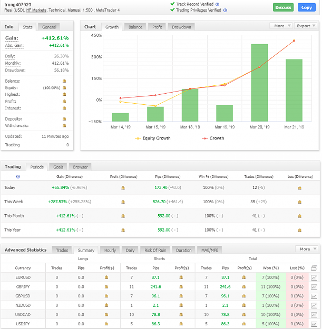
Task: Switch to the Summary statistics tab
Action: pyautogui.click(x=86, y=250)
